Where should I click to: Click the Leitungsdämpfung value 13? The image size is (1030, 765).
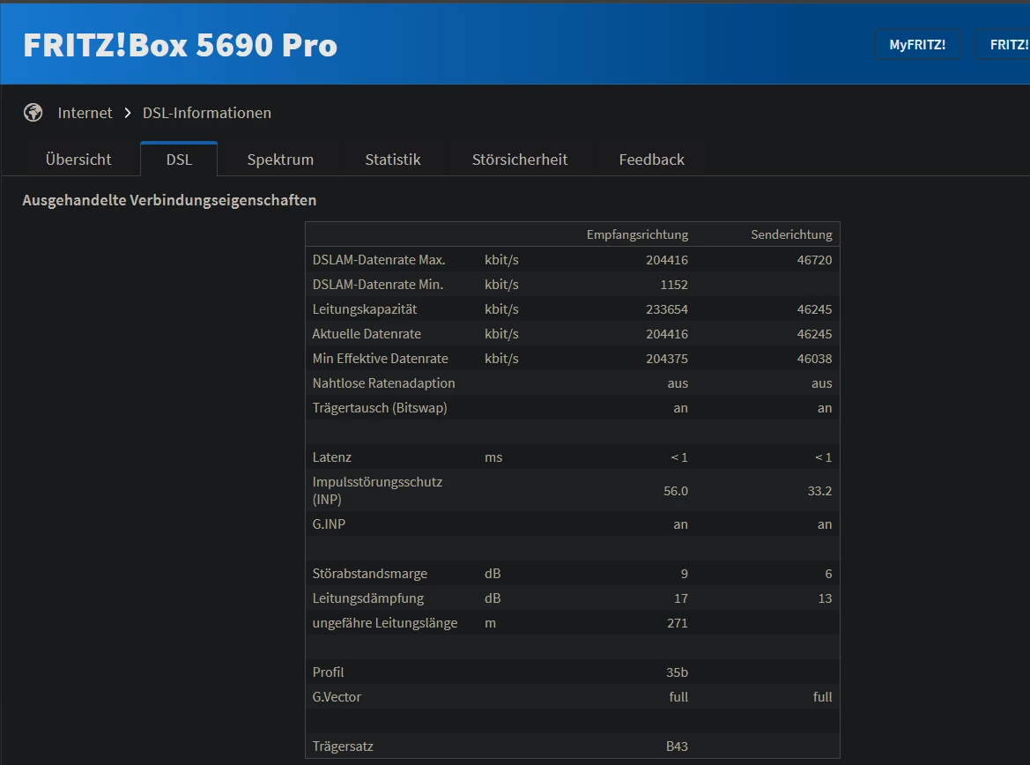tap(825, 598)
